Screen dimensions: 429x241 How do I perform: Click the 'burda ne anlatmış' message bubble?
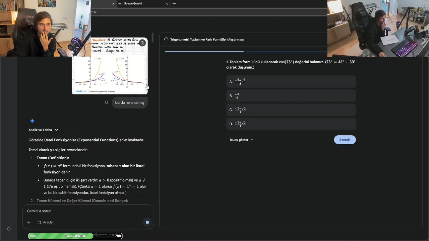point(130,102)
